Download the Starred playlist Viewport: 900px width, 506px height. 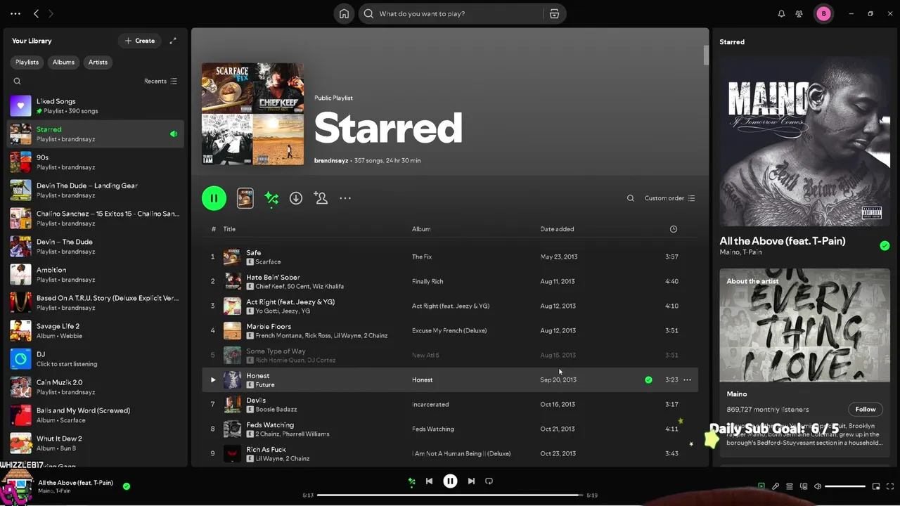296,198
